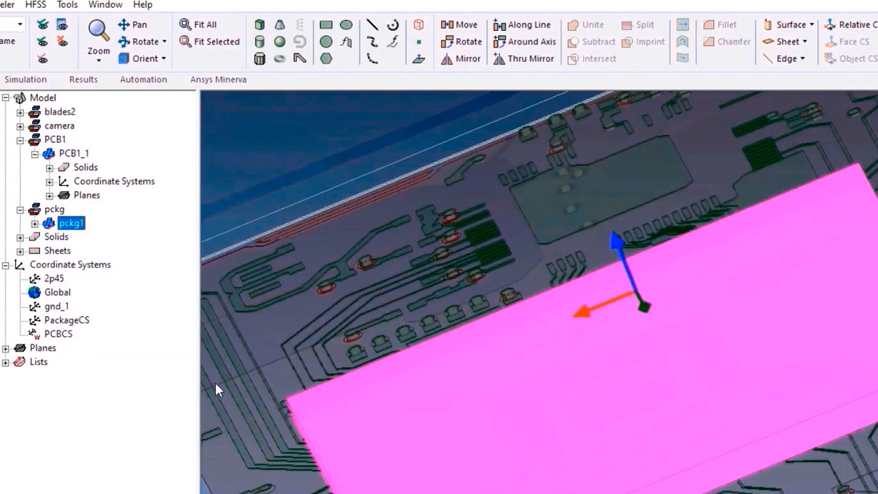The width and height of the screenshot is (878, 494).
Task: Select the Draw cylinder icon
Action: pos(259,42)
